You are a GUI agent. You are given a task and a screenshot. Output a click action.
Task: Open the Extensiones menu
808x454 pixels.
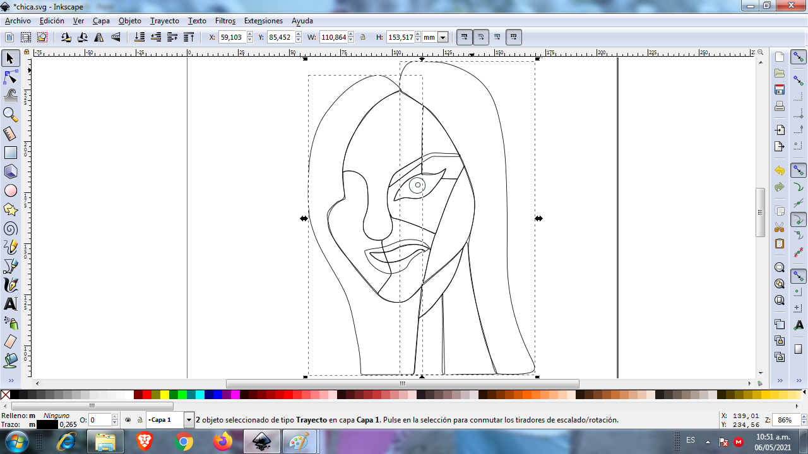(x=263, y=21)
